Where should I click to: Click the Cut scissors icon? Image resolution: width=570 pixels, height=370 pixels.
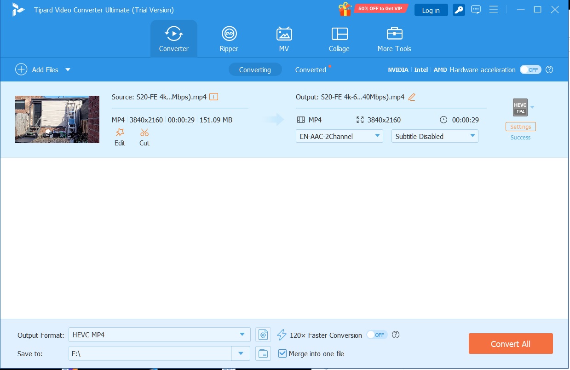click(144, 133)
